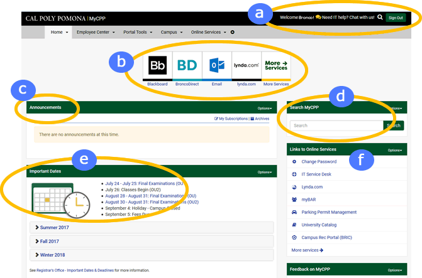422x278 pixels.
Task: Click the chat bubble icon beside Need IT help
Action: tap(318, 17)
